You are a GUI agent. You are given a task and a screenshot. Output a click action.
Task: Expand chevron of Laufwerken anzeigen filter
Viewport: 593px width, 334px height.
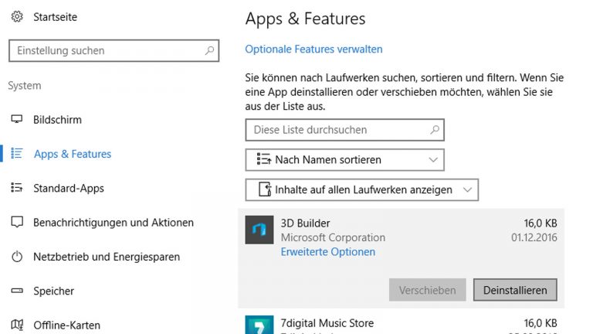pyautogui.click(x=467, y=189)
